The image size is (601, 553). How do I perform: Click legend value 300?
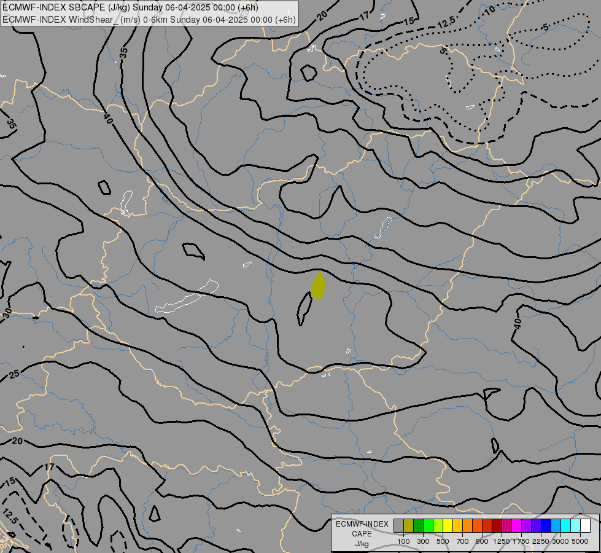(x=423, y=541)
